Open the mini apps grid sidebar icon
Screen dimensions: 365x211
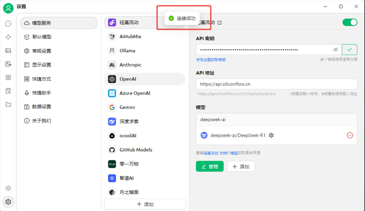[8, 77]
